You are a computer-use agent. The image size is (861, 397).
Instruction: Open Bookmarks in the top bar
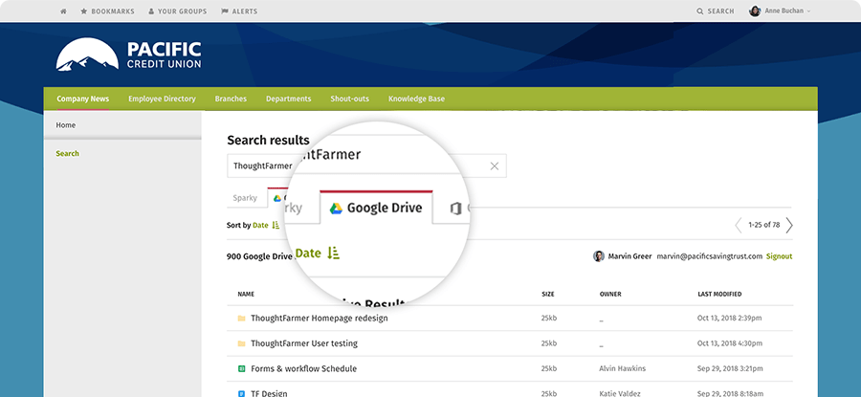[x=108, y=11]
